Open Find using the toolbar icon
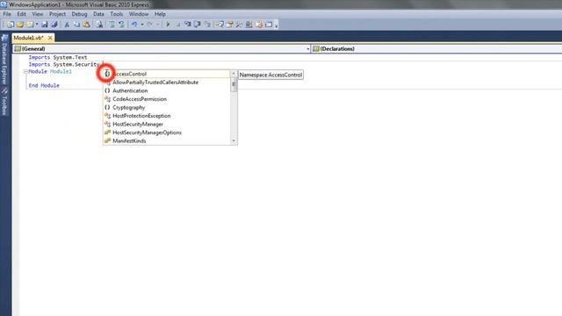This screenshot has height=316, width=562. click(99, 25)
